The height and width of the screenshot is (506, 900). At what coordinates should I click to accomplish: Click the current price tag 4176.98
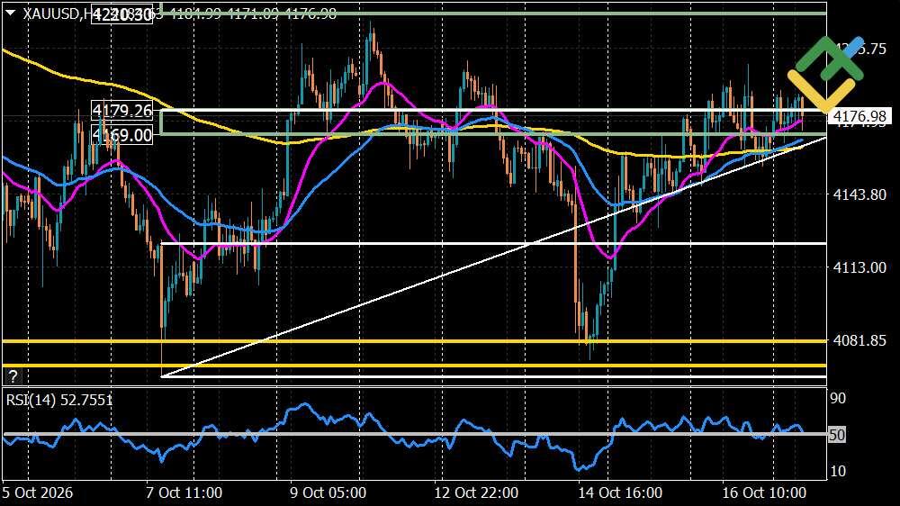(x=859, y=116)
